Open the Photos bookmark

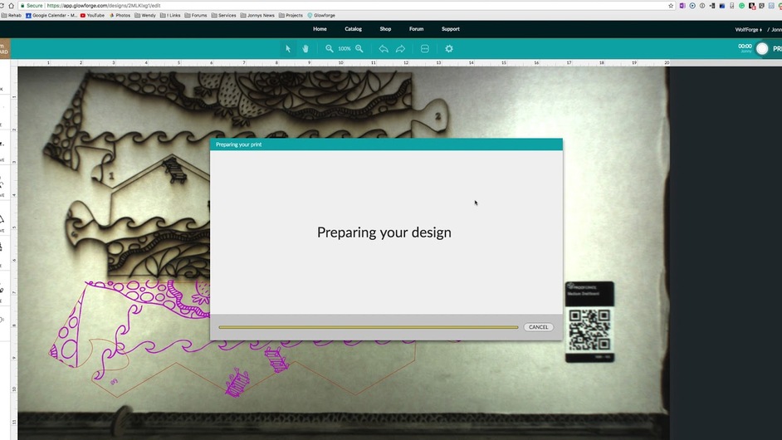pyautogui.click(x=120, y=16)
